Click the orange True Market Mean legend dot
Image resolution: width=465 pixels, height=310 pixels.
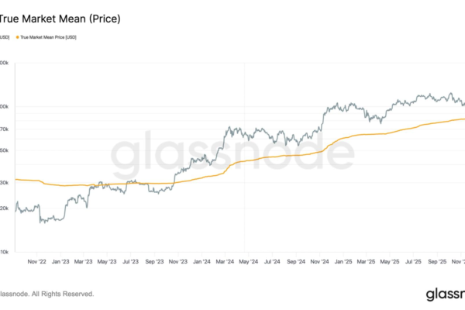(x=16, y=37)
